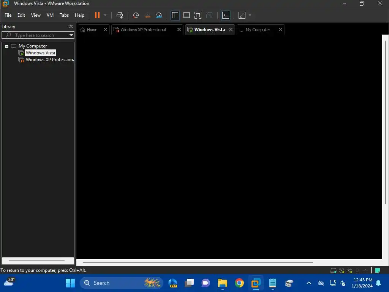Open the Library search dropdown arrow
This screenshot has height=292, width=389.
71,35
